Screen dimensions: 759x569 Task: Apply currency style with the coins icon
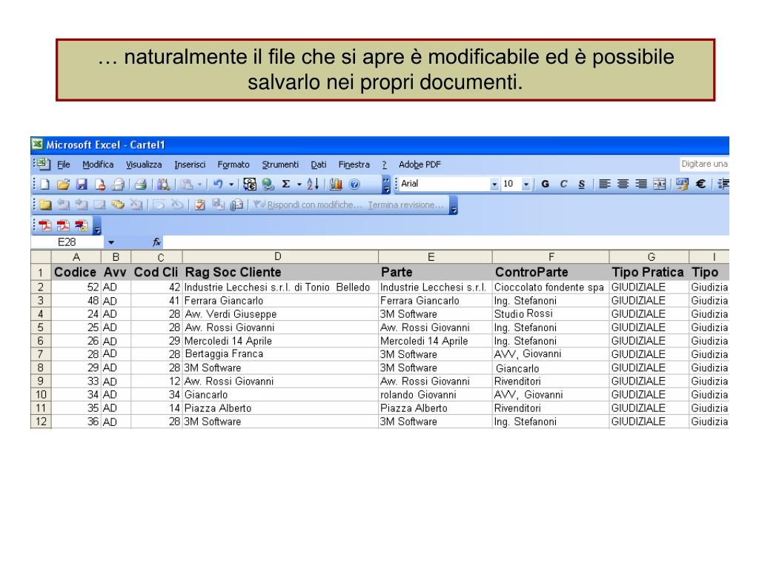pos(682,184)
